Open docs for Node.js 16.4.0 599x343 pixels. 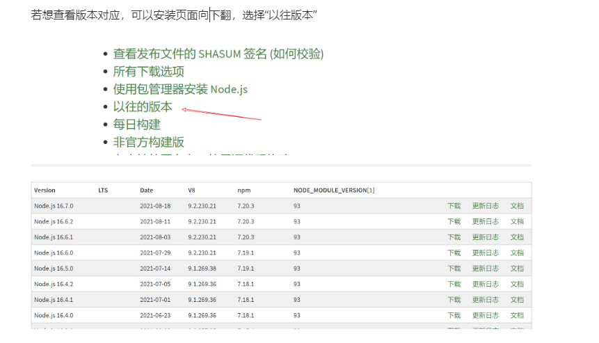[x=517, y=315]
